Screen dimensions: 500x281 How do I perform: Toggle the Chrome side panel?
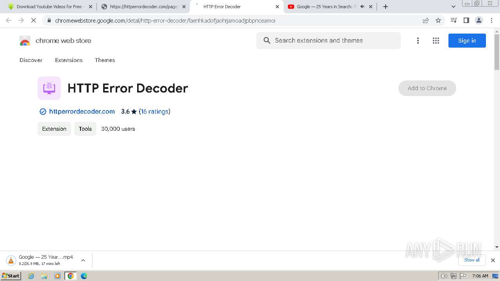pyautogui.click(x=466, y=20)
